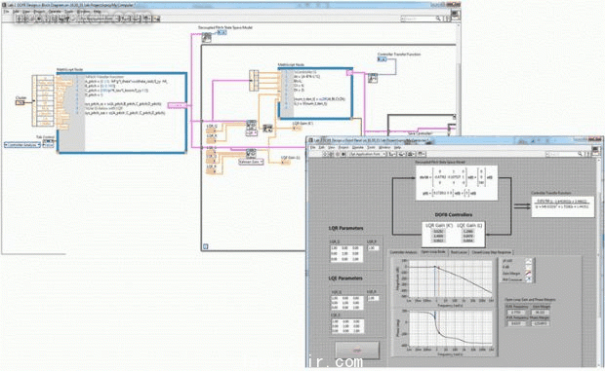This screenshot has width=605, height=371.
Task: Open the Distribute Objects tool in front panel toolbar
Action: click(402, 154)
